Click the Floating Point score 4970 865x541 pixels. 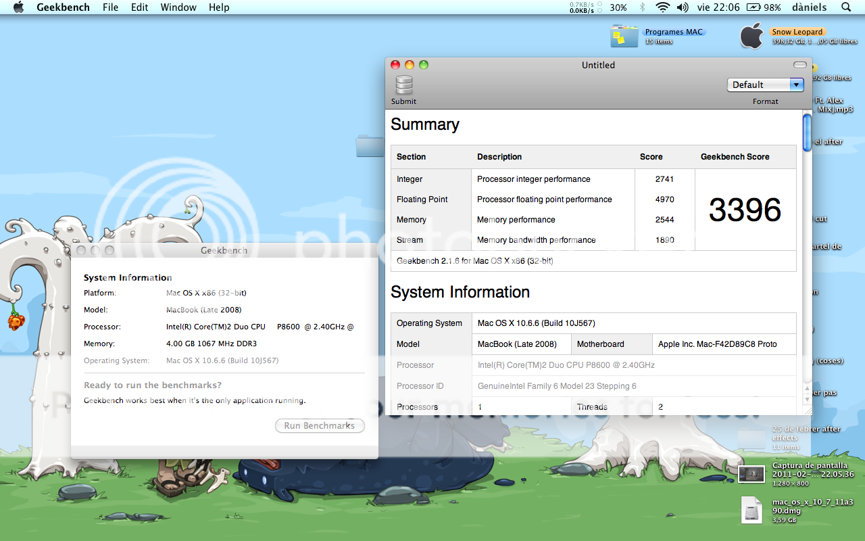point(664,199)
